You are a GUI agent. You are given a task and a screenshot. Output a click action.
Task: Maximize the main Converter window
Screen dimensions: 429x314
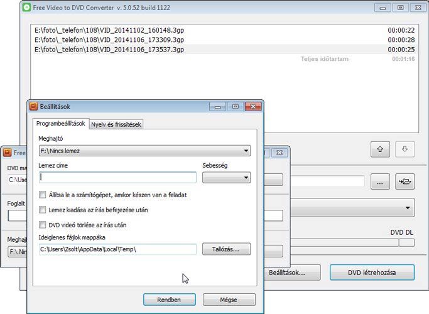pos(400,8)
